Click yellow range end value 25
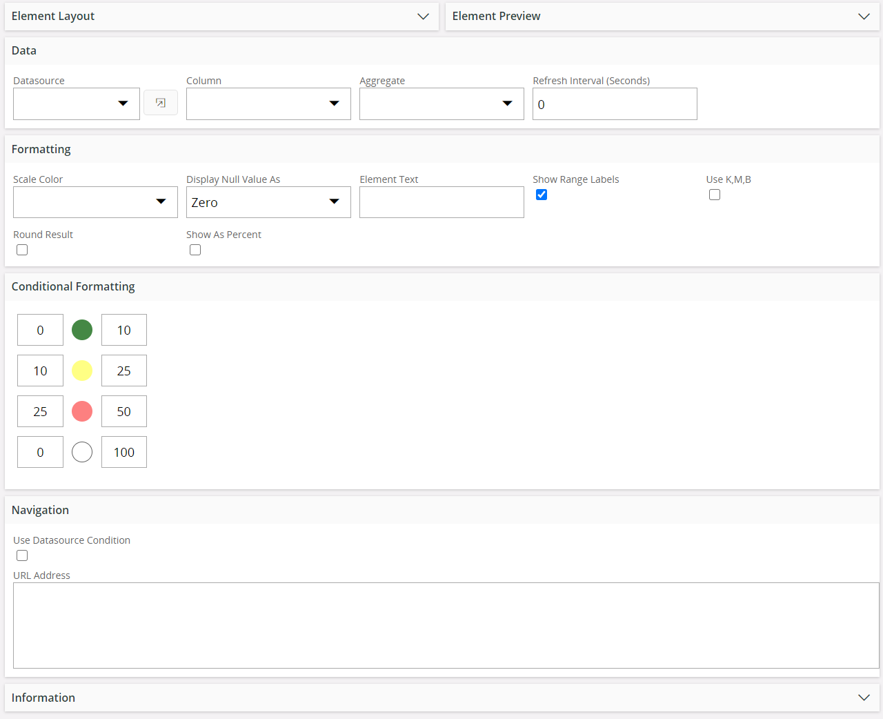Screen dimensions: 883x719 [124, 371]
